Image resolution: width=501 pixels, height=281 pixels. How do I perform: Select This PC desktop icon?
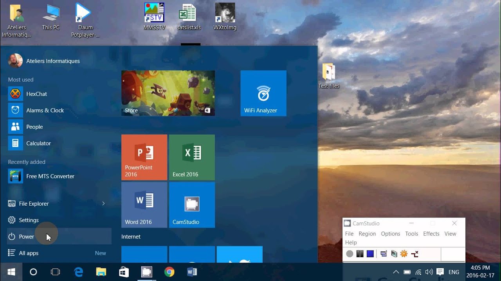tap(51, 18)
